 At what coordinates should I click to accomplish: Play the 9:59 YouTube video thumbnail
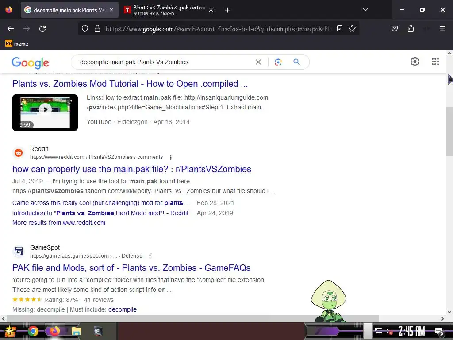click(45, 112)
